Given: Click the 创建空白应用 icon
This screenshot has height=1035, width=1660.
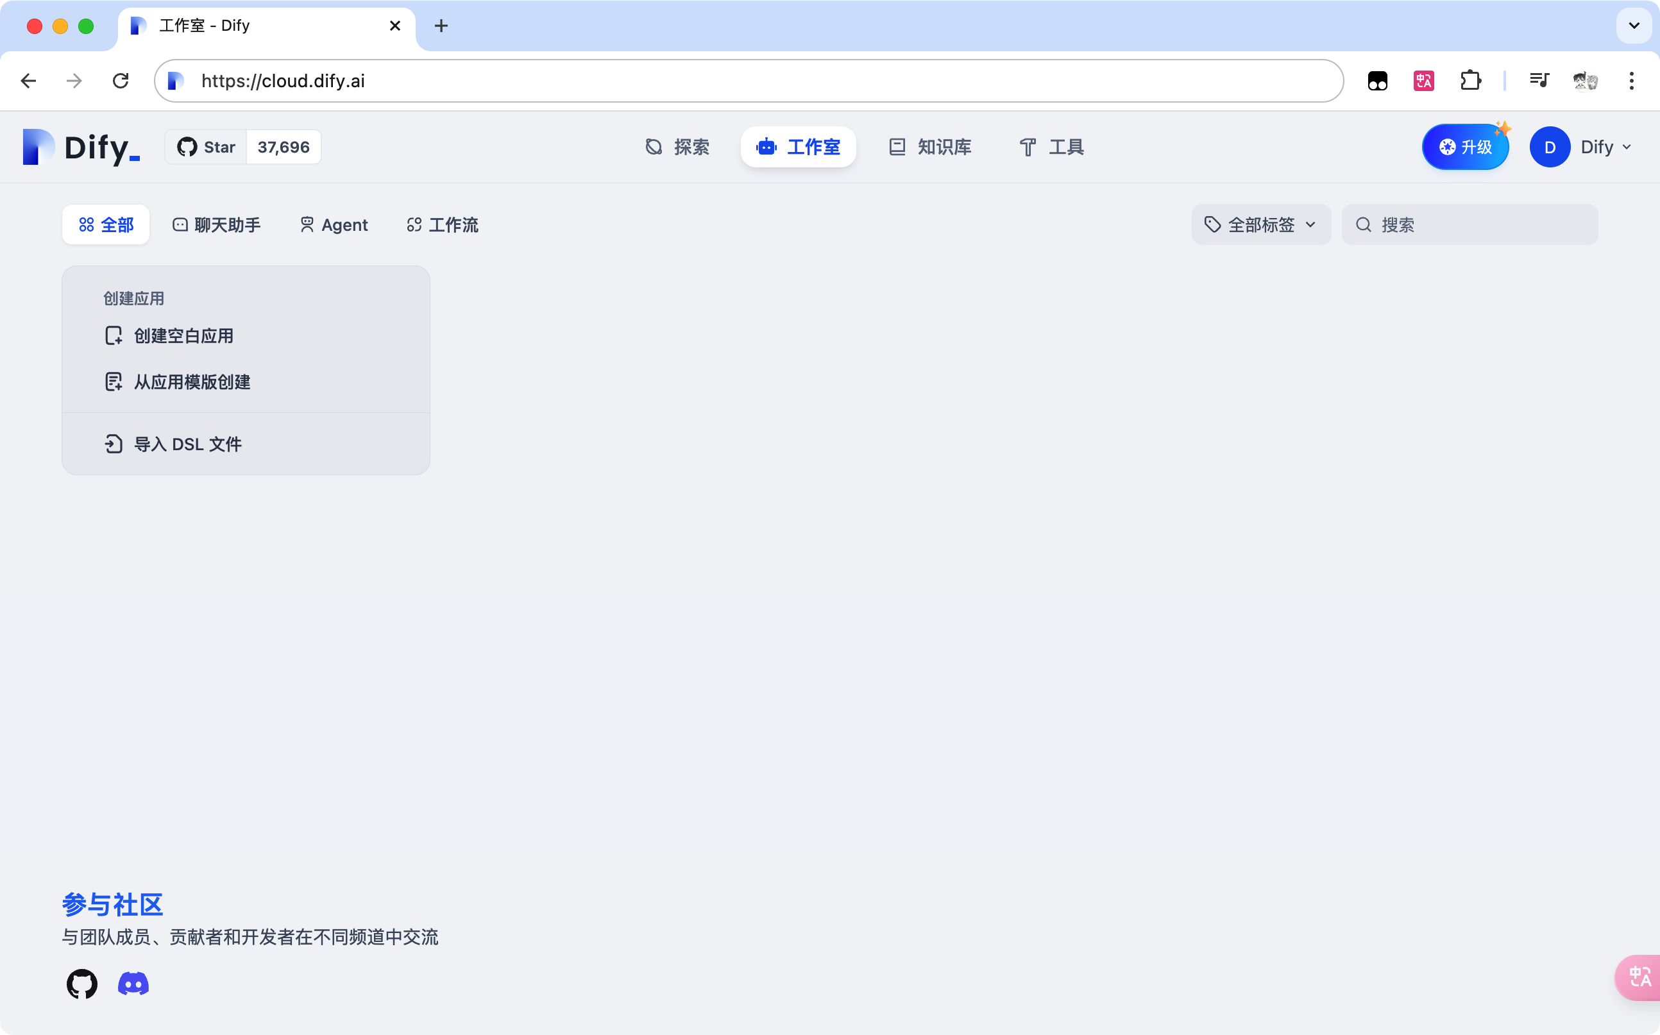Looking at the screenshot, I should click(114, 335).
